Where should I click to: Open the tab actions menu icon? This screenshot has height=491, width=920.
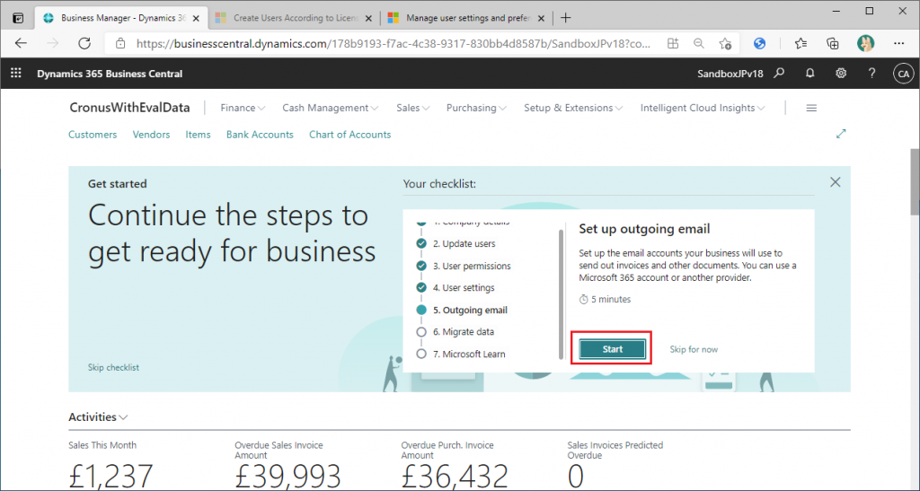tap(18, 18)
